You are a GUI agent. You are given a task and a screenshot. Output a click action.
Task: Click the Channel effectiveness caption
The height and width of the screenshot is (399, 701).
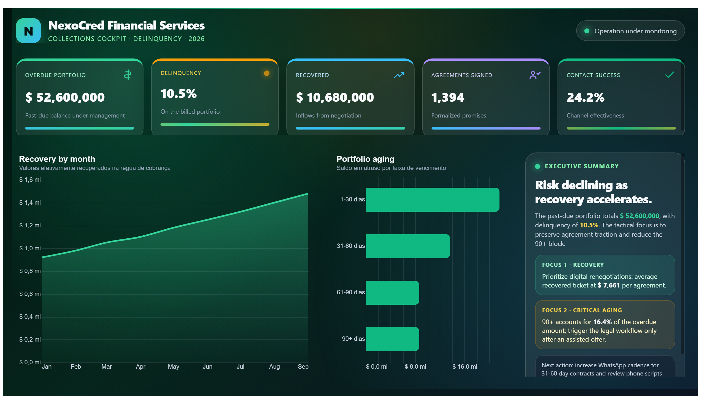595,116
